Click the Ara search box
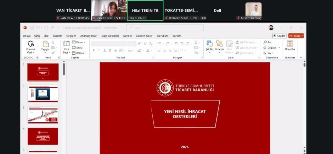 click(x=165, y=28)
